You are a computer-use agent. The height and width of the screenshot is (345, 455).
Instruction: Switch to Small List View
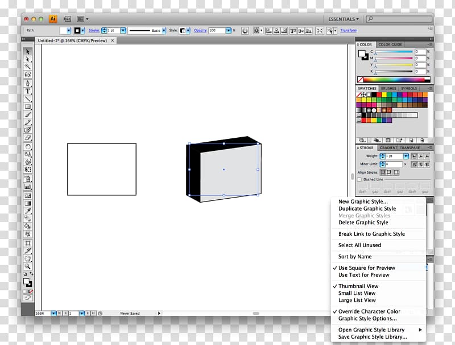click(x=357, y=293)
